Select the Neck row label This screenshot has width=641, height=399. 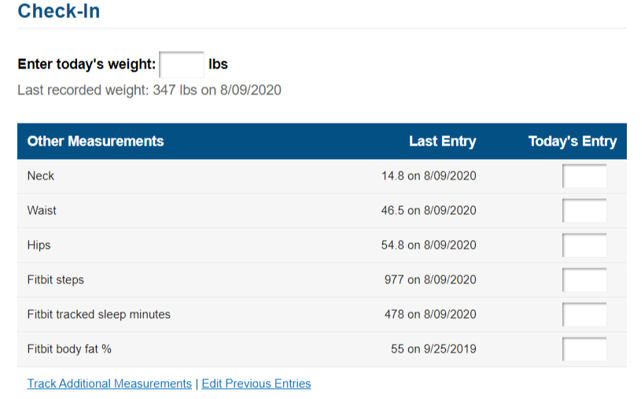click(x=41, y=176)
